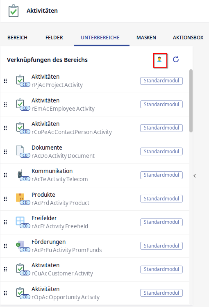This screenshot has height=307, width=209.
Task: Select the rCuAc Customer Activity entry
Action: click(x=95, y=269)
